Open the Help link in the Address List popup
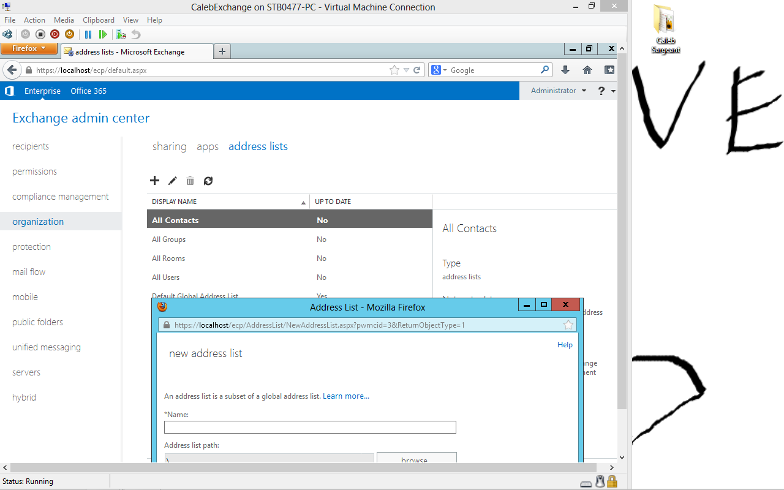 [x=565, y=345]
